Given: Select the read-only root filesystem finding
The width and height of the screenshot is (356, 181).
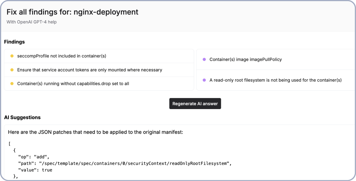Looking at the screenshot, I should tap(275, 80).
